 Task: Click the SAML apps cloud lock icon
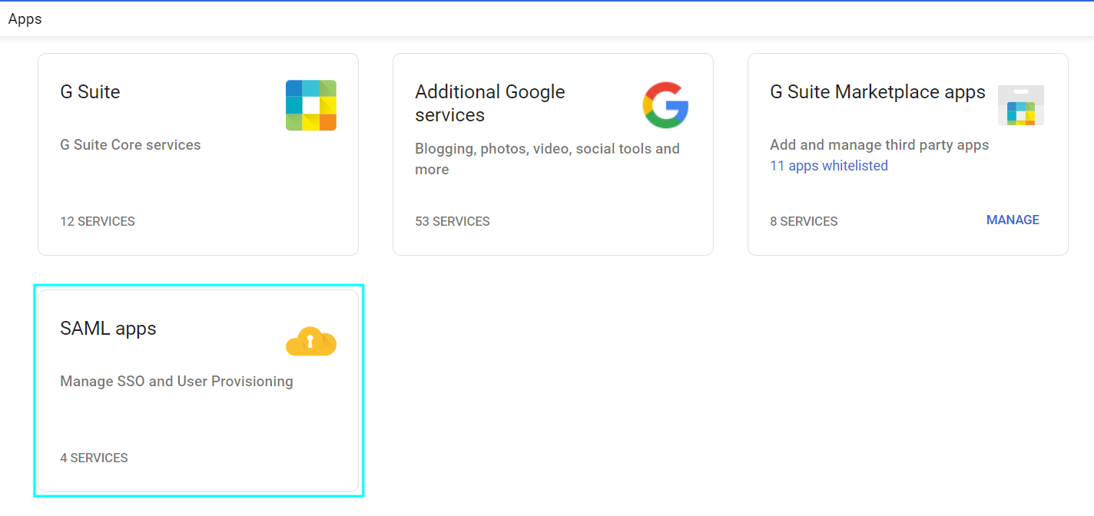click(x=311, y=342)
